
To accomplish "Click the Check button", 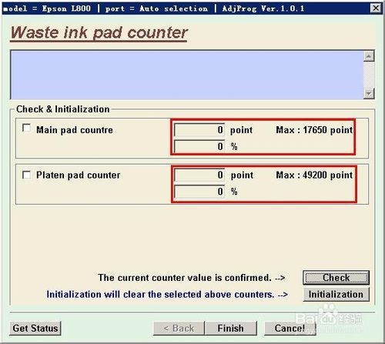I will (336, 278).
